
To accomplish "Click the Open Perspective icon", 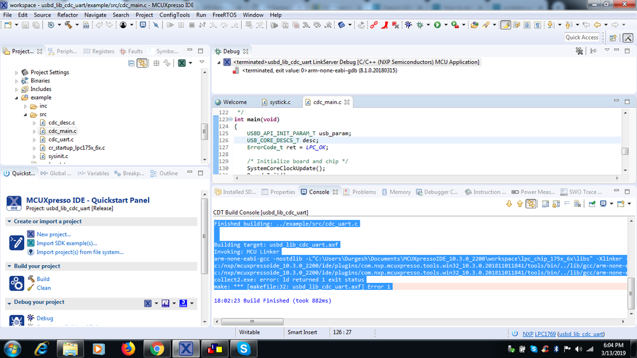I will [613, 38].
